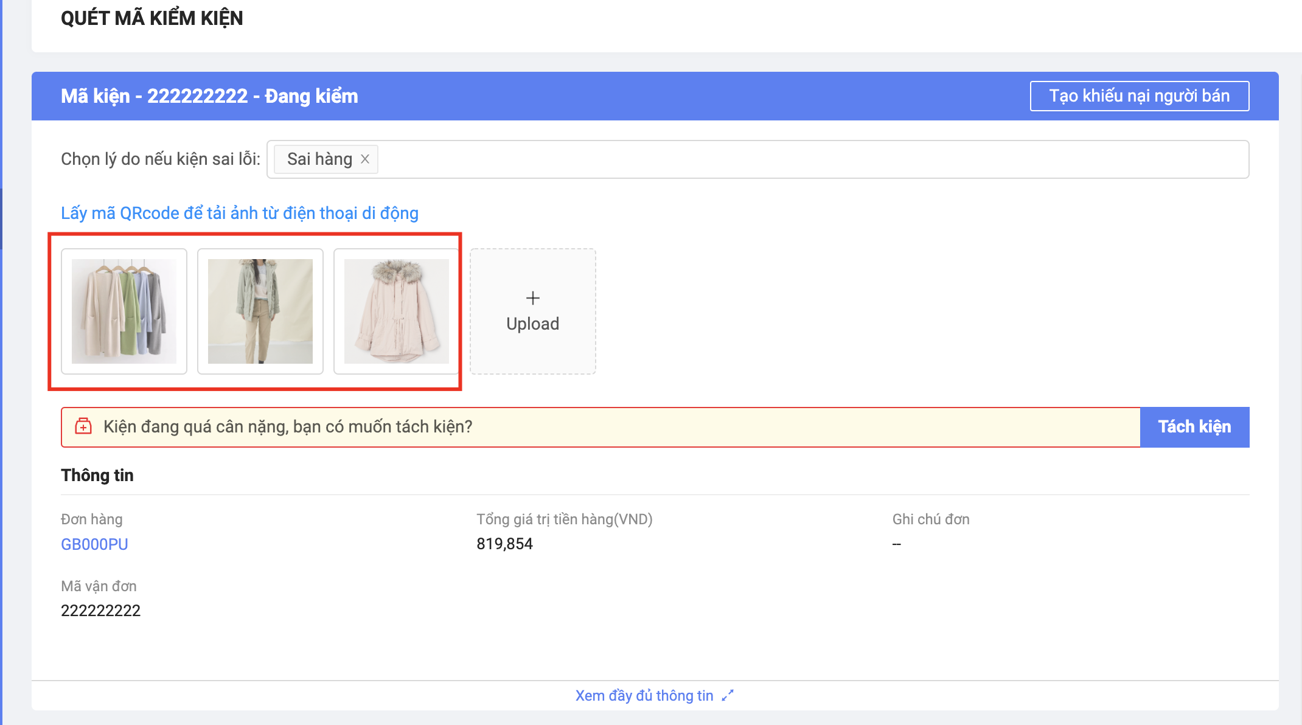The image size is (1302, 725).
Task: Click the 'QUÉT MÃ KIỂM KIỆN' page title
Action: pos(152,18)
